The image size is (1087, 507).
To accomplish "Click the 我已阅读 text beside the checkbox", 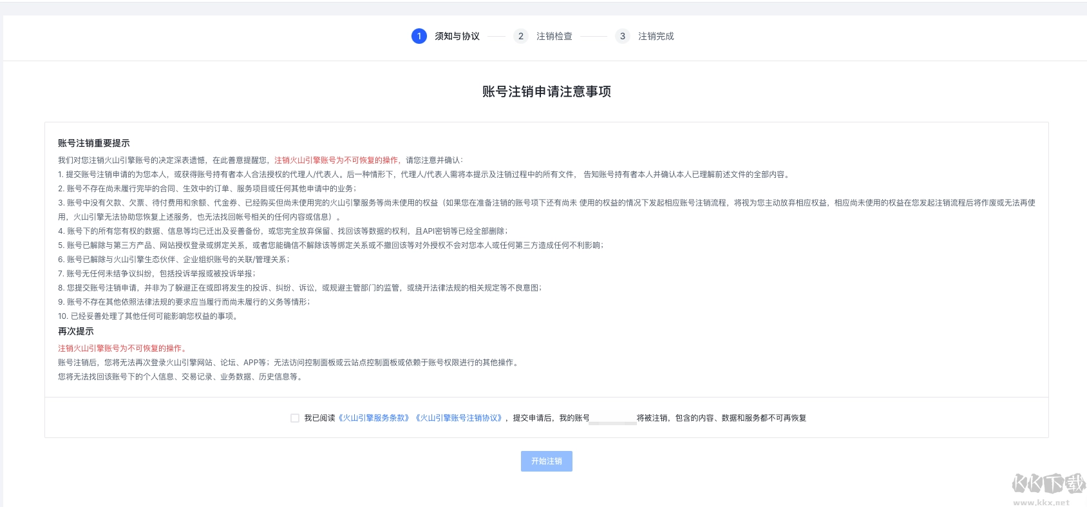I will click(319, 418).
